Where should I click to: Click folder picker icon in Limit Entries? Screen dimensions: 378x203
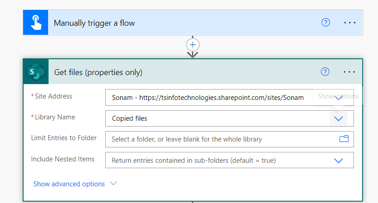coord(344,139)
